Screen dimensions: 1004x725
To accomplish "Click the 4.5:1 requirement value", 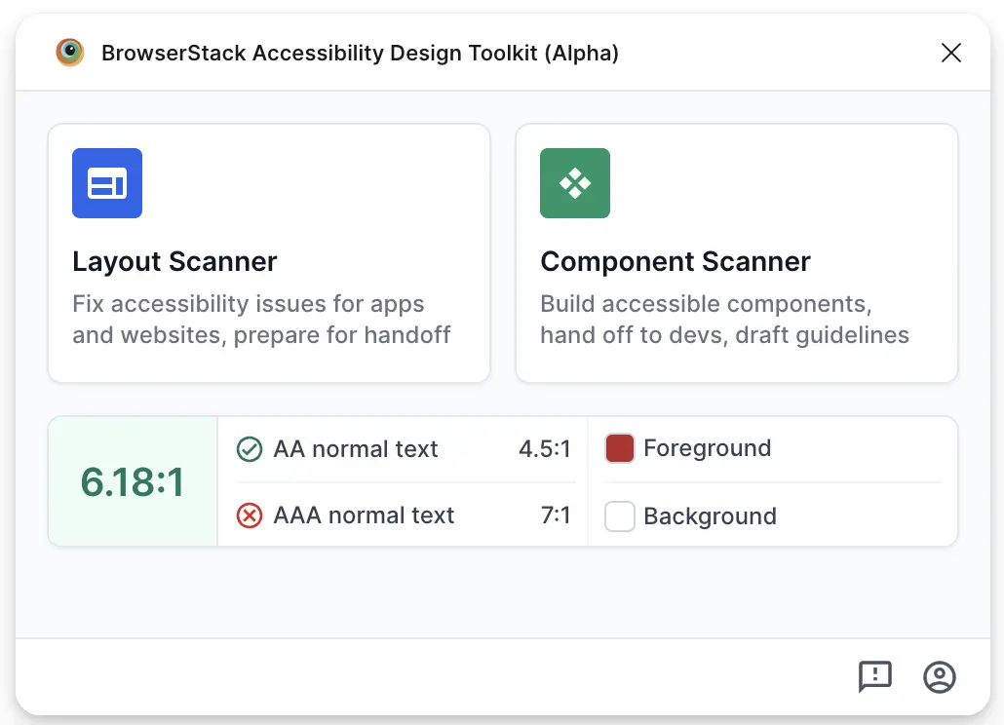I will tap(544, 449).
